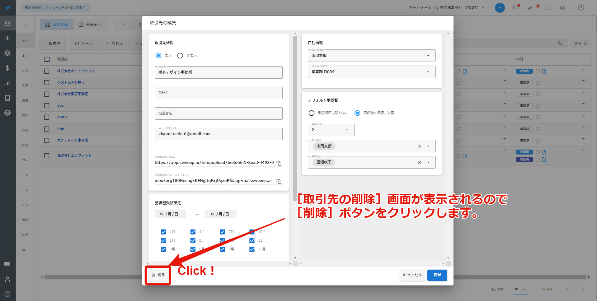
Task: Expand the final approver dropdown arrow
Action: (428, 162)
